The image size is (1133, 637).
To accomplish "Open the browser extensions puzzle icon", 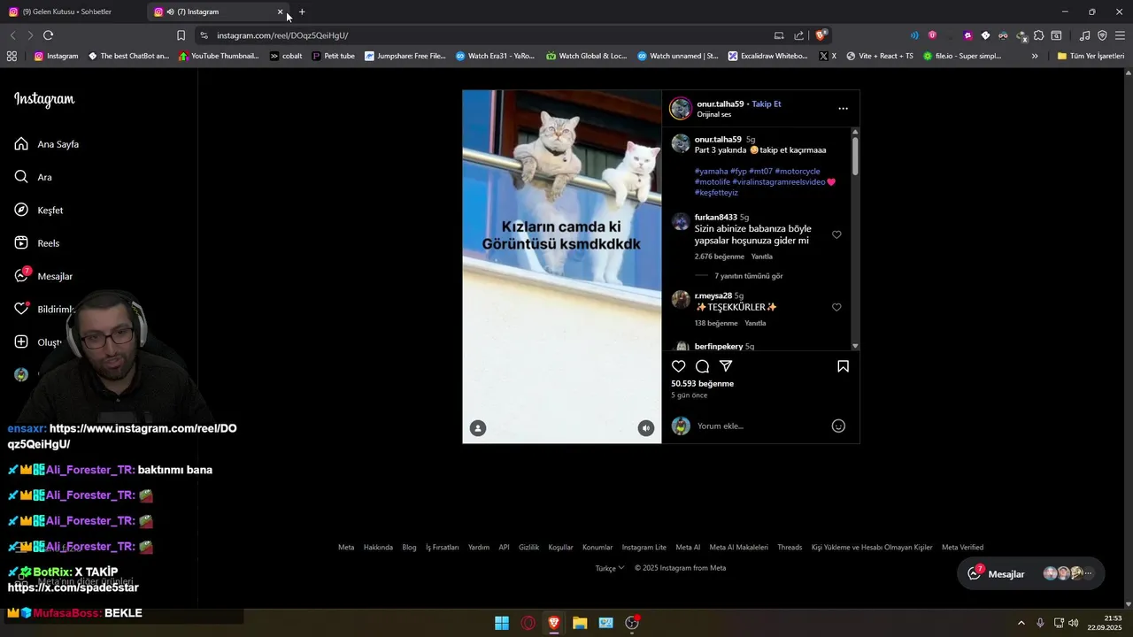I will 1038,35.
